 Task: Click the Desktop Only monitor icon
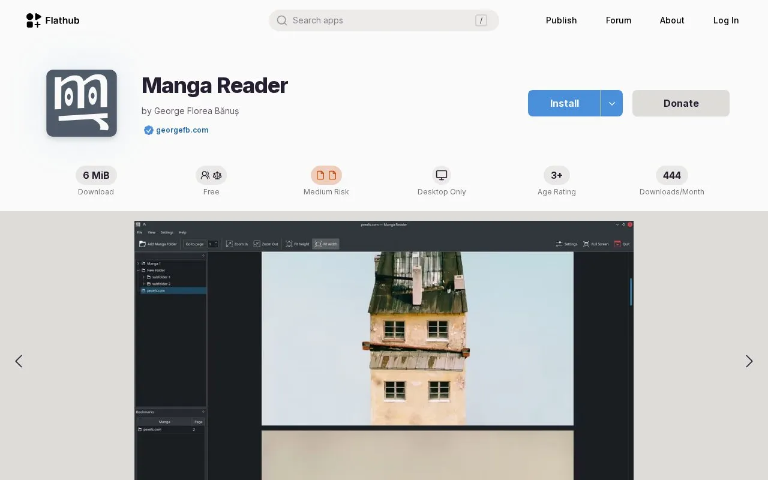pyautogui.click(x=442, y=175)
